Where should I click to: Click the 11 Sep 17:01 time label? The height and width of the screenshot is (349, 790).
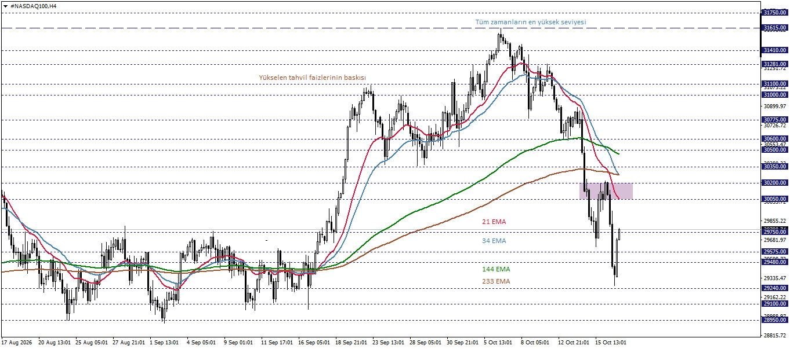click(277, 343)
